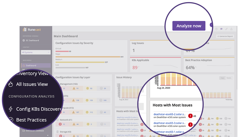
Task: Click the Storage (43) layer heading
Action: click(65, 132)
